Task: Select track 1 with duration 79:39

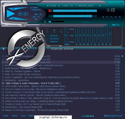Action: (61, 56)
